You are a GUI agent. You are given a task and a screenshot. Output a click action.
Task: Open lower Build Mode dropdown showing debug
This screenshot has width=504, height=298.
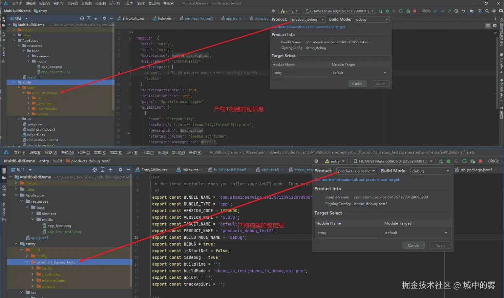(431, 171)
